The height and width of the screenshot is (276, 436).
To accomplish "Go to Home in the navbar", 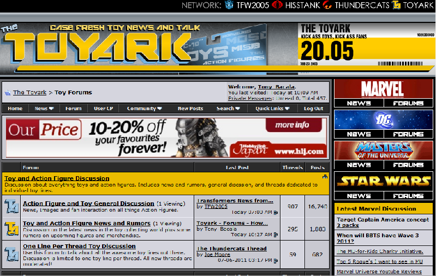I will (x=15, y=109).
